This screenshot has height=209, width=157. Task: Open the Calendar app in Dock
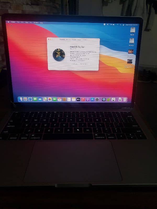point(59,100)
